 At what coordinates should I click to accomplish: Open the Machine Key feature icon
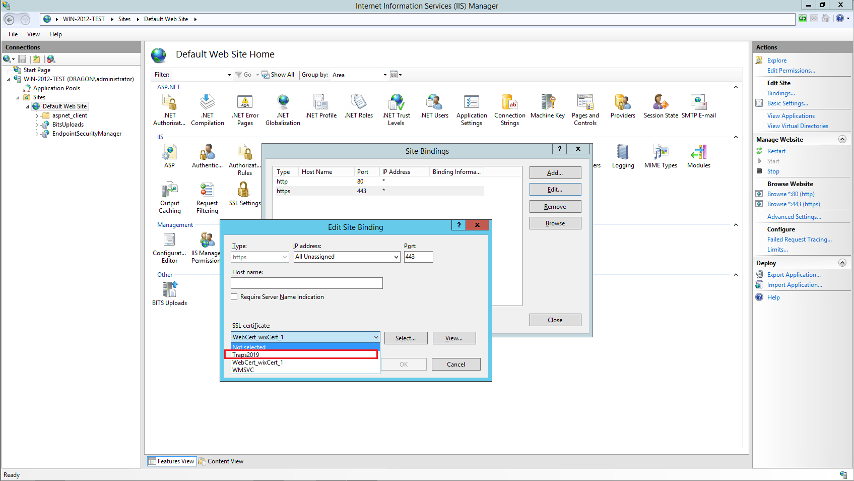[x=547, y=106]
